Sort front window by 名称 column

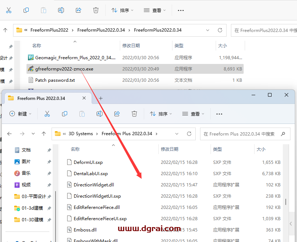(x=75, y=149)
